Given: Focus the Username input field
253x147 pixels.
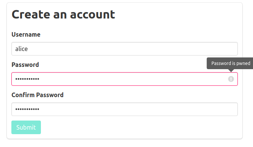Looking at the screenshot, I should [124, 49].
